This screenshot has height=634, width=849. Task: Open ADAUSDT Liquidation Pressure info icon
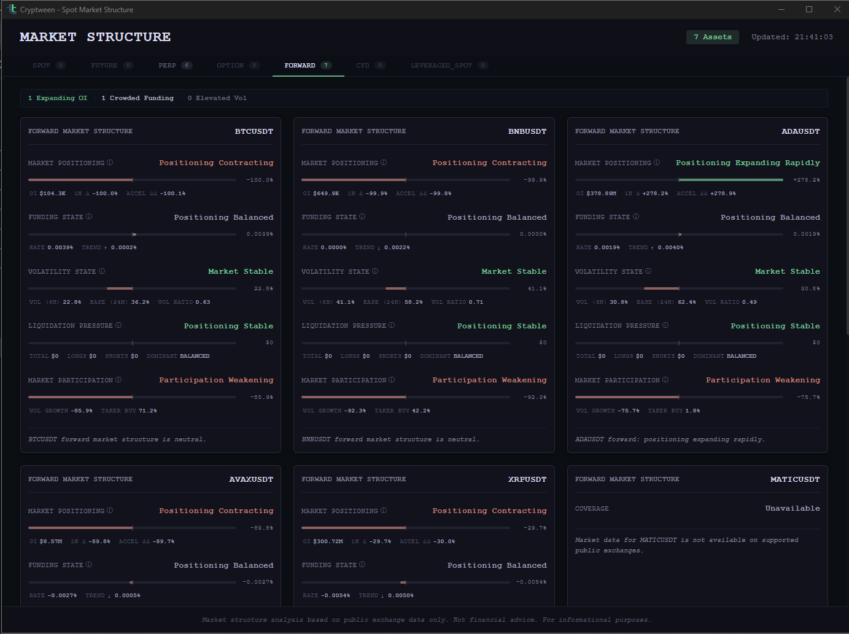pyautogui.click(x=665, y=325)
